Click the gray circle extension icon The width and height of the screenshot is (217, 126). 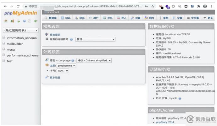pyautogui.click(x=173, y=6)
